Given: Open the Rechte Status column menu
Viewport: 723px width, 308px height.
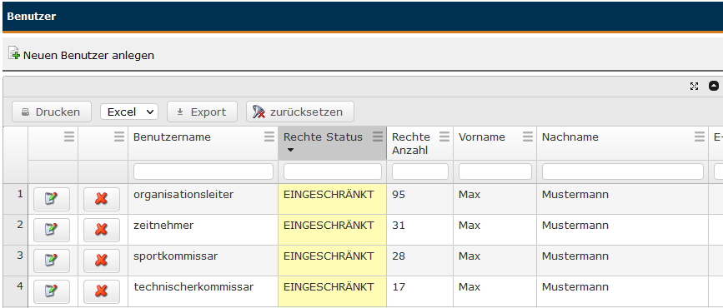Looking at the screenshot, I should 378,137.
